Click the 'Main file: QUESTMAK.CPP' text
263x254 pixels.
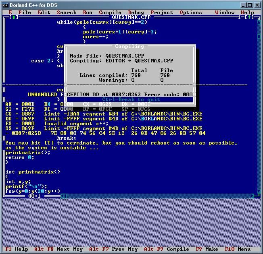click(107, 56)
